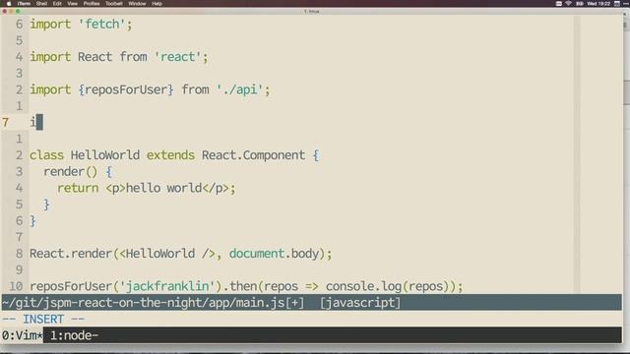Click class HelloWorld name

105,155
